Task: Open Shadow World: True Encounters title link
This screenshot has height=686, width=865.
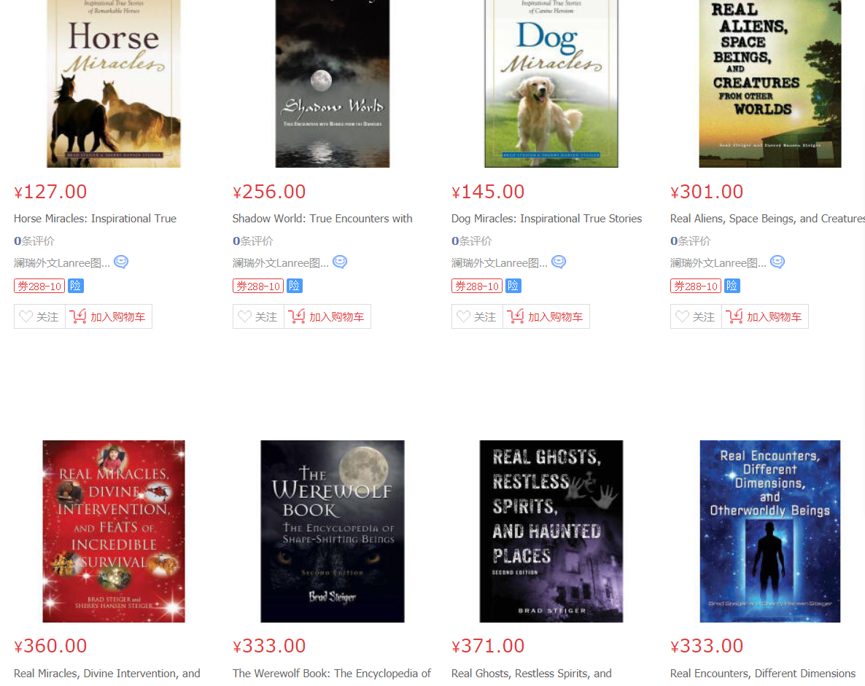Action: [322, 219]
